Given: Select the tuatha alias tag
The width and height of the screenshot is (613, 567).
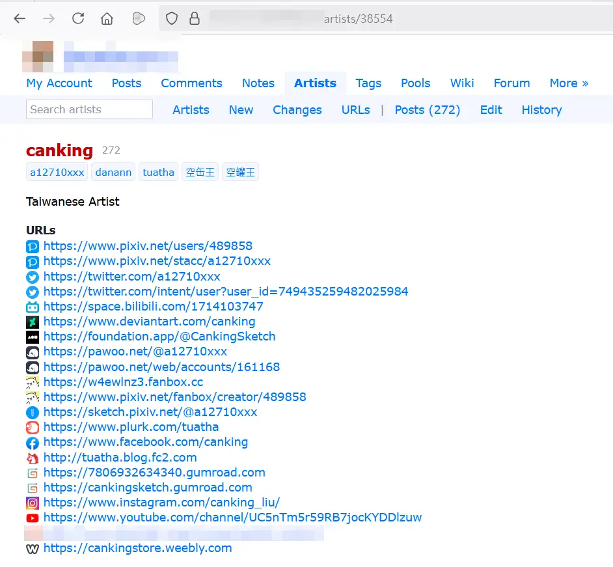Looking at the screenshot, I should pyautogui.click(x=158, y=172).
